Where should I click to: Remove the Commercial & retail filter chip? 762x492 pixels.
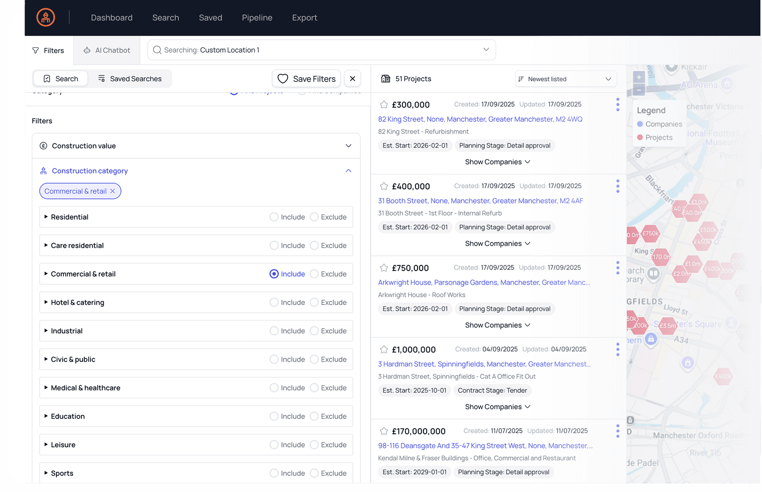(113, 191)
